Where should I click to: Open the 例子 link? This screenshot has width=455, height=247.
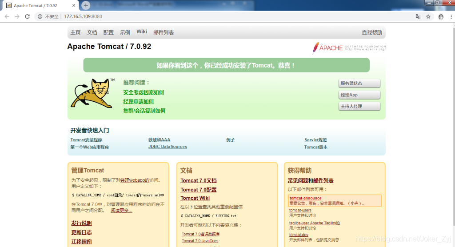[x=231, y=140]
